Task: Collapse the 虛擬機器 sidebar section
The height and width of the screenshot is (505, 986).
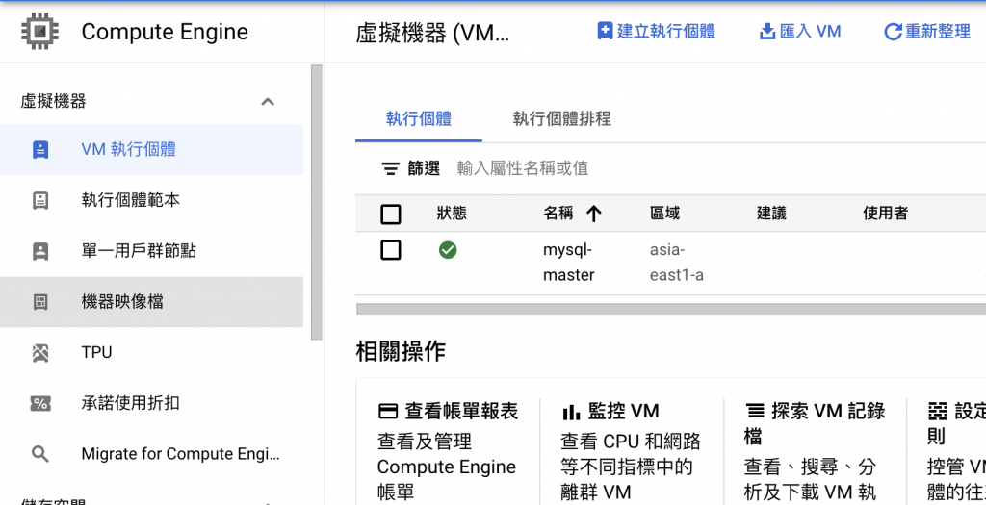Action: tap(268, 101)
